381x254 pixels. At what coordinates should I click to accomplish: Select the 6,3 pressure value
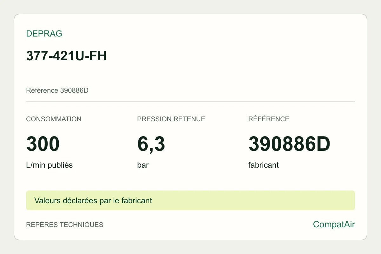click(x=151, y=144)
